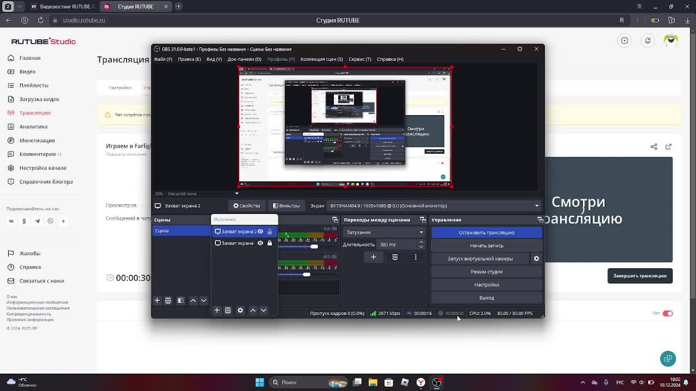Click Завершить трансляцию on RUTUBE page
The width and height of the screenshot is (696, 391).
pyautogui.click(x=640, y=276)
